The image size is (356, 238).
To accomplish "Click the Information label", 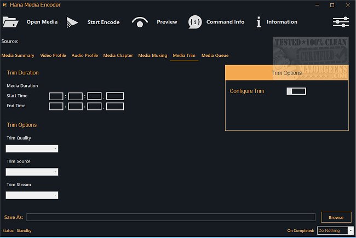I will [282, 22].
